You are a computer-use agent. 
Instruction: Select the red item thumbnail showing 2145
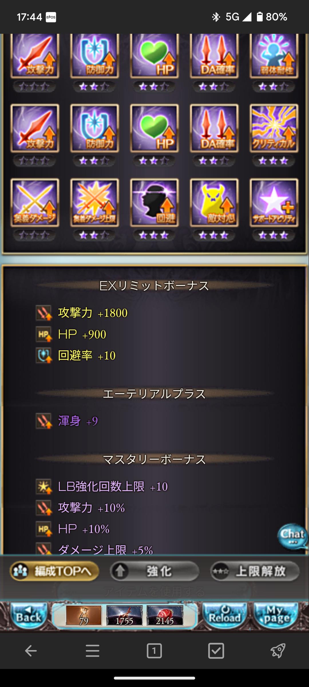(165, 615)
